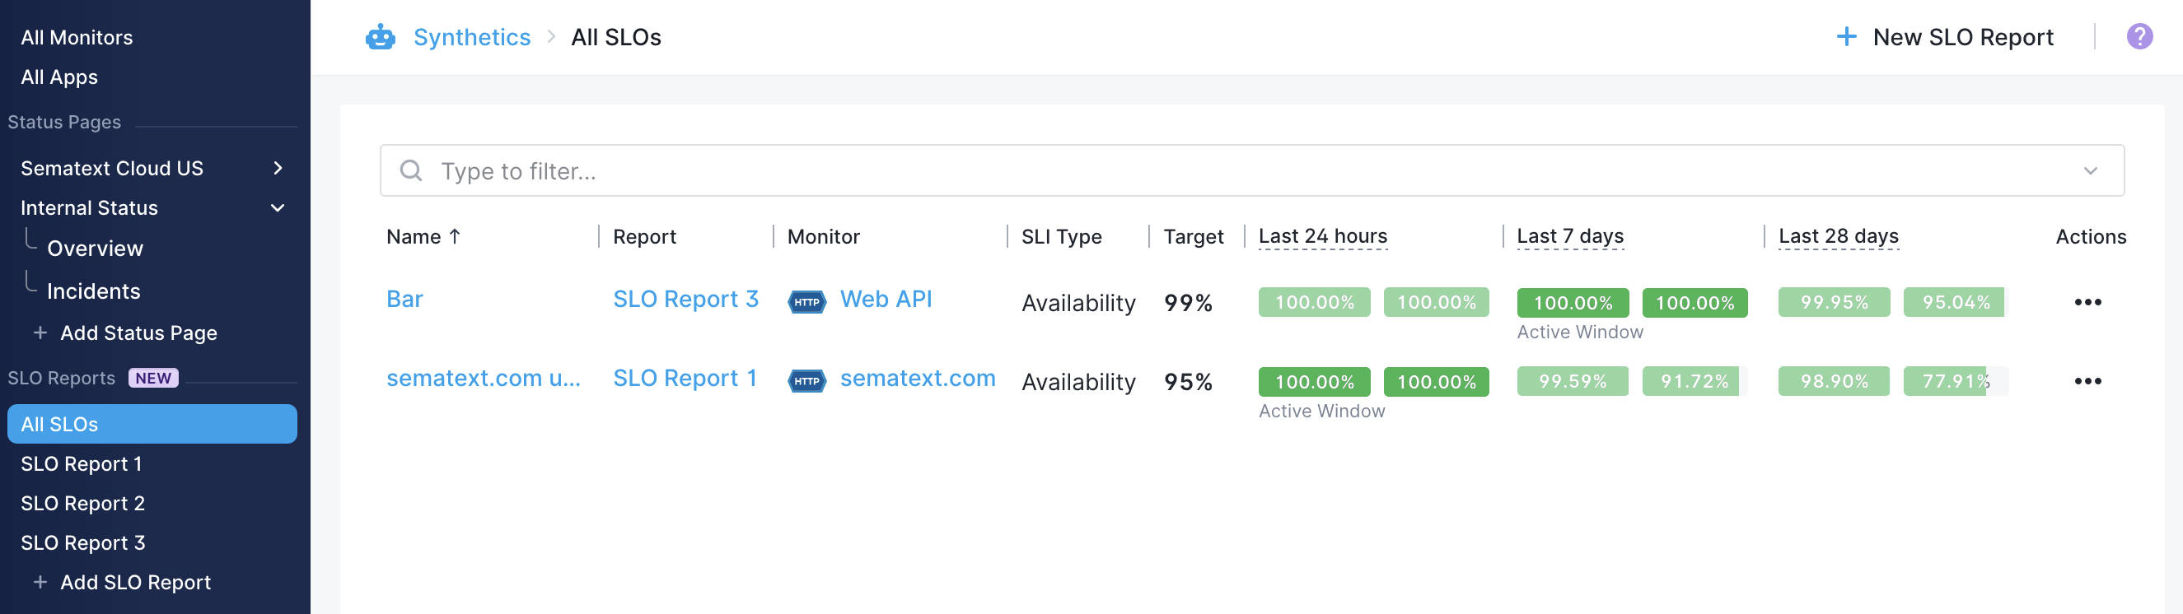Open actions menu for sematext.com row
This screenshot has width=2183, height=614.
[2087, 381]
